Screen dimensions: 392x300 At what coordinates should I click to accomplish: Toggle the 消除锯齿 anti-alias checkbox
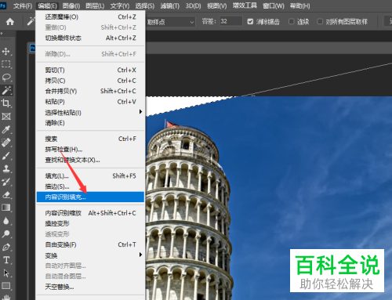point(250,22)
